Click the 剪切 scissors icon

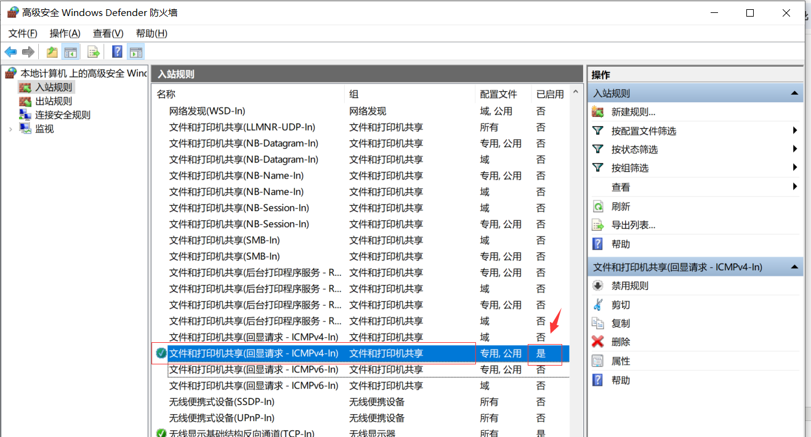(x=597, y=305)
